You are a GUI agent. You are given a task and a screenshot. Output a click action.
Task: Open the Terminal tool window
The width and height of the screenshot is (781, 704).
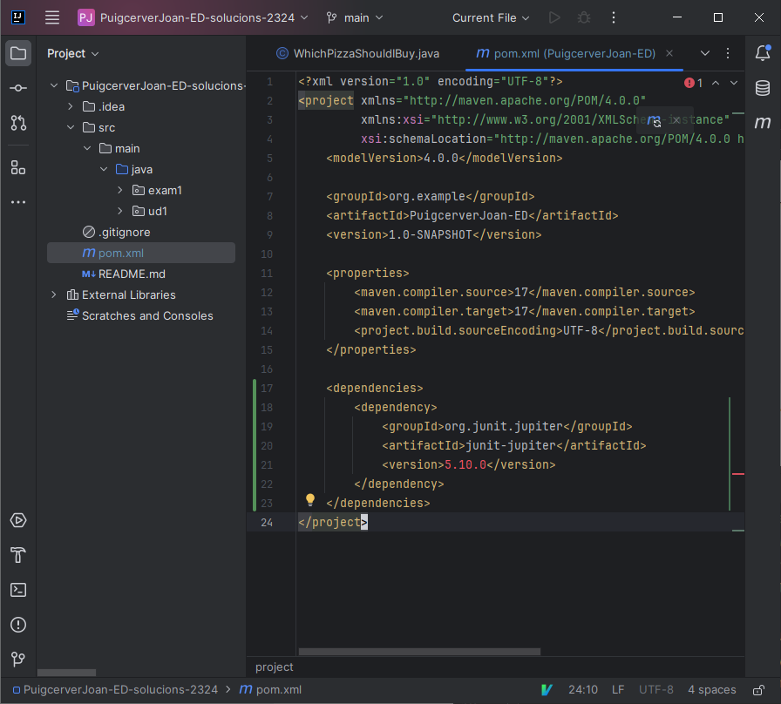tap(18, 590)
